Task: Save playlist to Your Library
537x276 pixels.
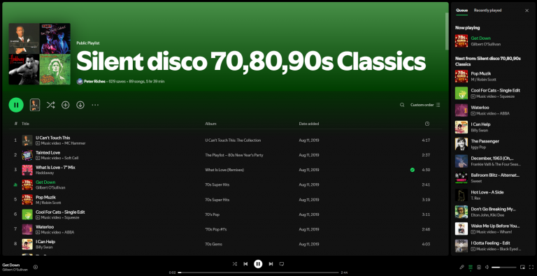Action: click(x=66, y=105)
